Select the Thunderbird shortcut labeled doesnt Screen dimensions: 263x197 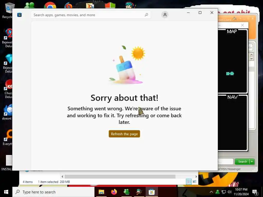tap(7, 112)
